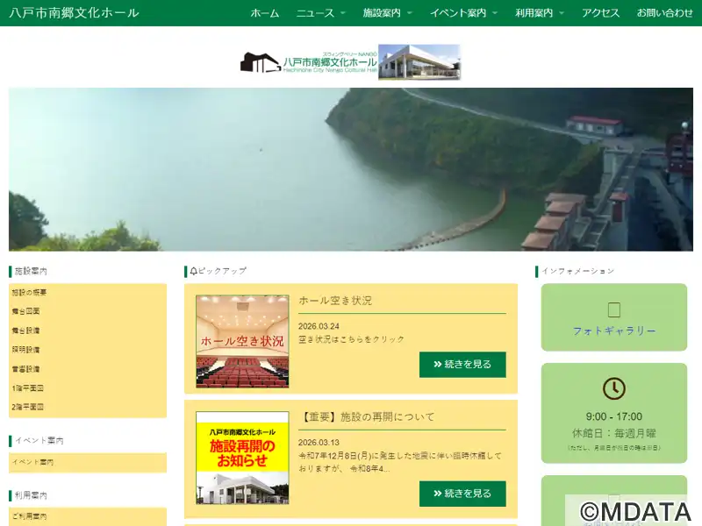
Task: Open the 施設再開のお知らせ thumbnail
Action: tap(242, 458)
